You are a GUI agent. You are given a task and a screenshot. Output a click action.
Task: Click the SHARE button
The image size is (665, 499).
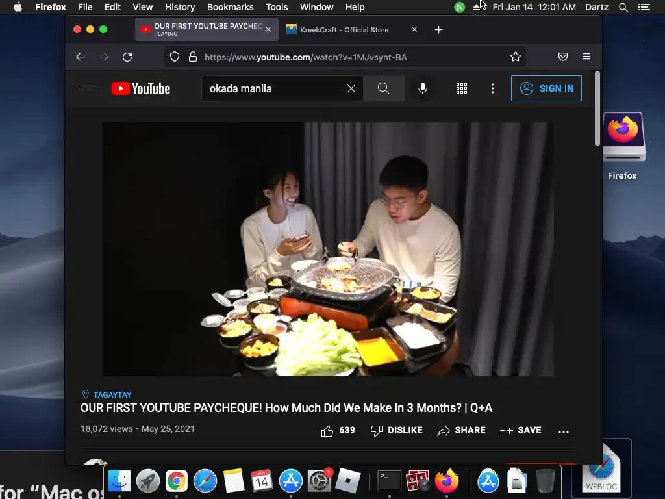click(x=461, y=430)
